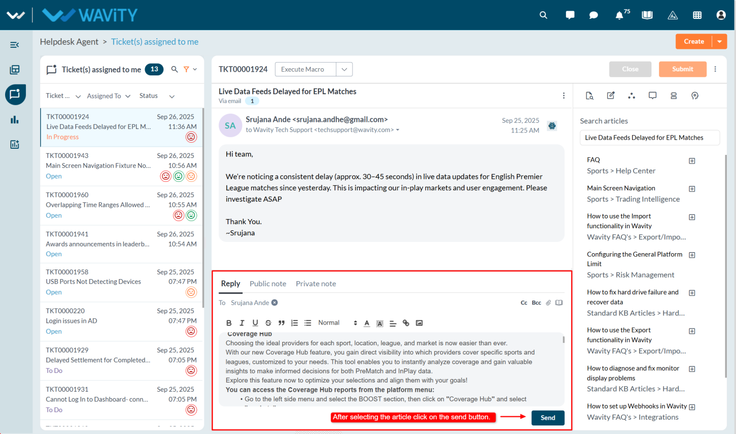Toggle italic formatting in reply editor

[242, 323]
